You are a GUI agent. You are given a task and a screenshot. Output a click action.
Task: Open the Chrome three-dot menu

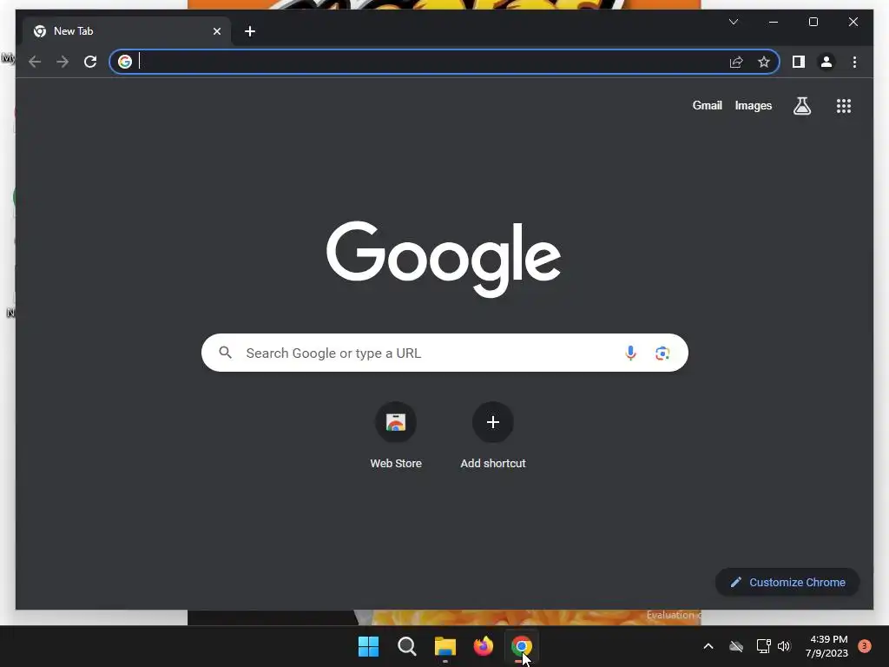click(x=854, y=62)
